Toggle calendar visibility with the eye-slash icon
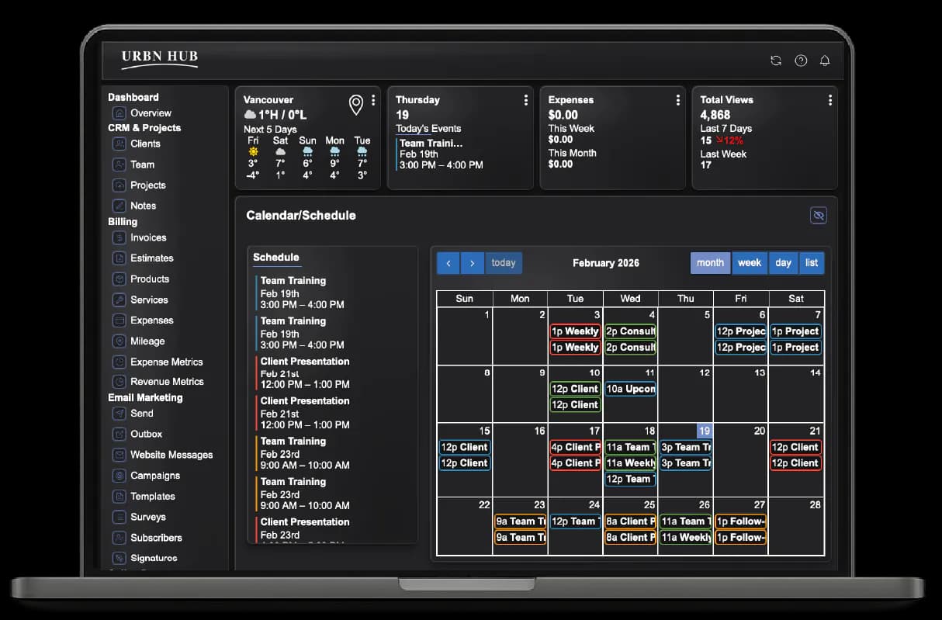 tap(818, 215)
